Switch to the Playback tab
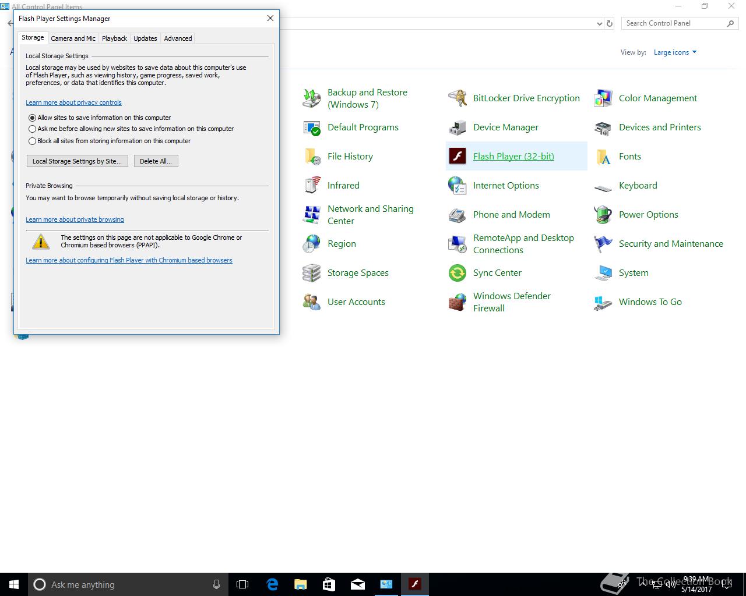This screenshot has width=746, height=596. (114, 38)
